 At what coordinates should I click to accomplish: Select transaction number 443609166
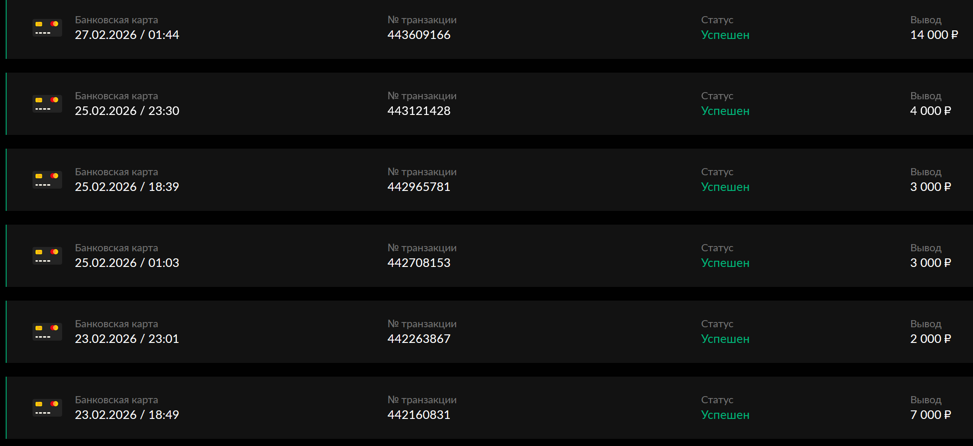[x=418, y=35]
